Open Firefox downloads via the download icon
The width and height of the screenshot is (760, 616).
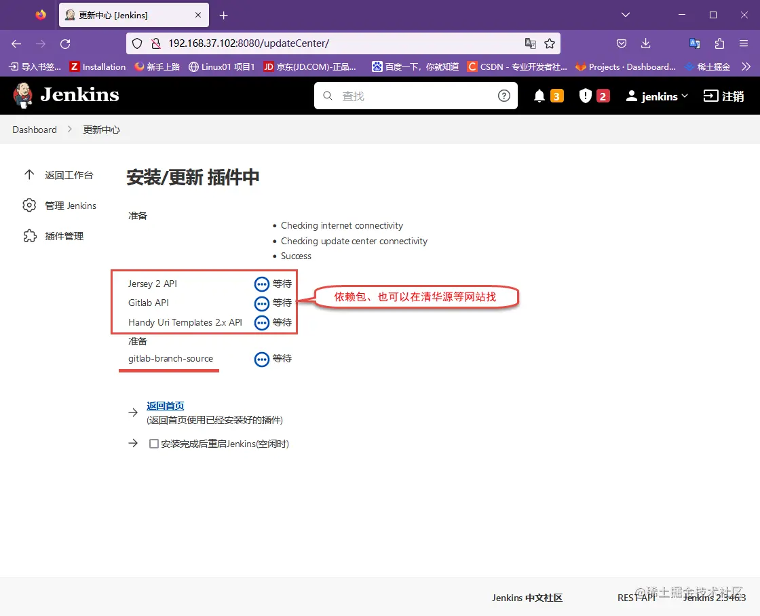tap(645, 43)
